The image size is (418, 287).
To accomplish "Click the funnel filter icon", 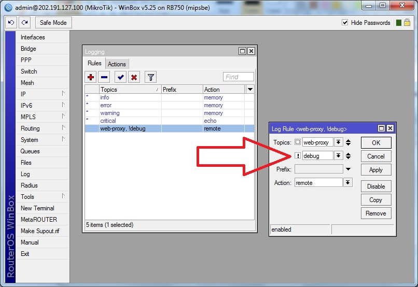I will [x=150, y=77].
